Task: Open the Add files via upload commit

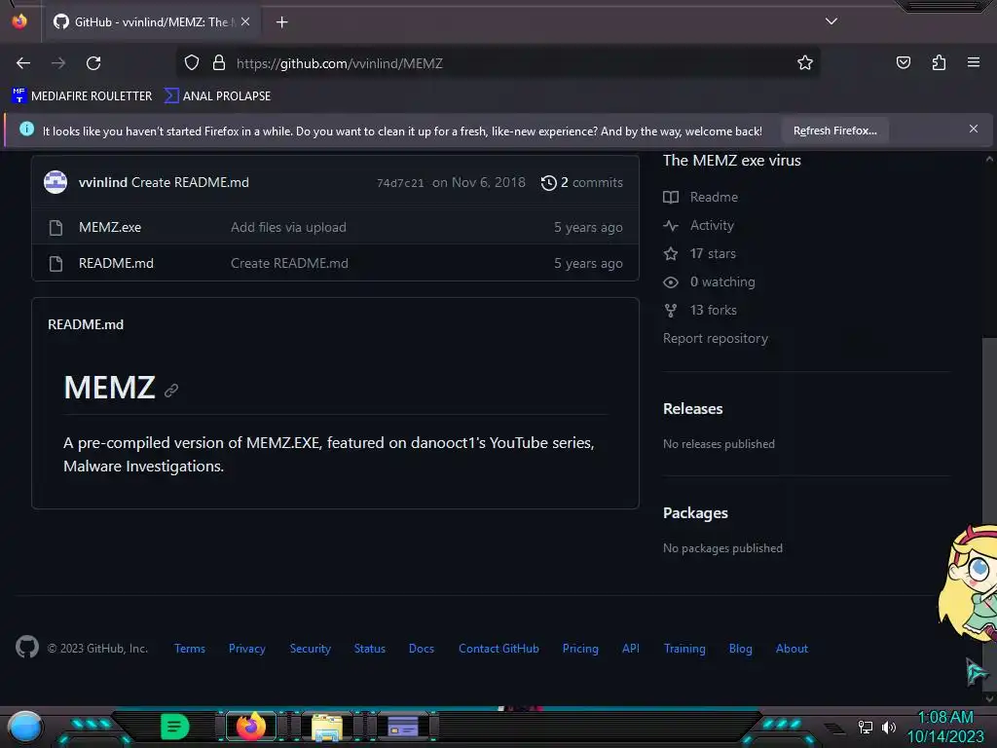Action: [288, 227]
